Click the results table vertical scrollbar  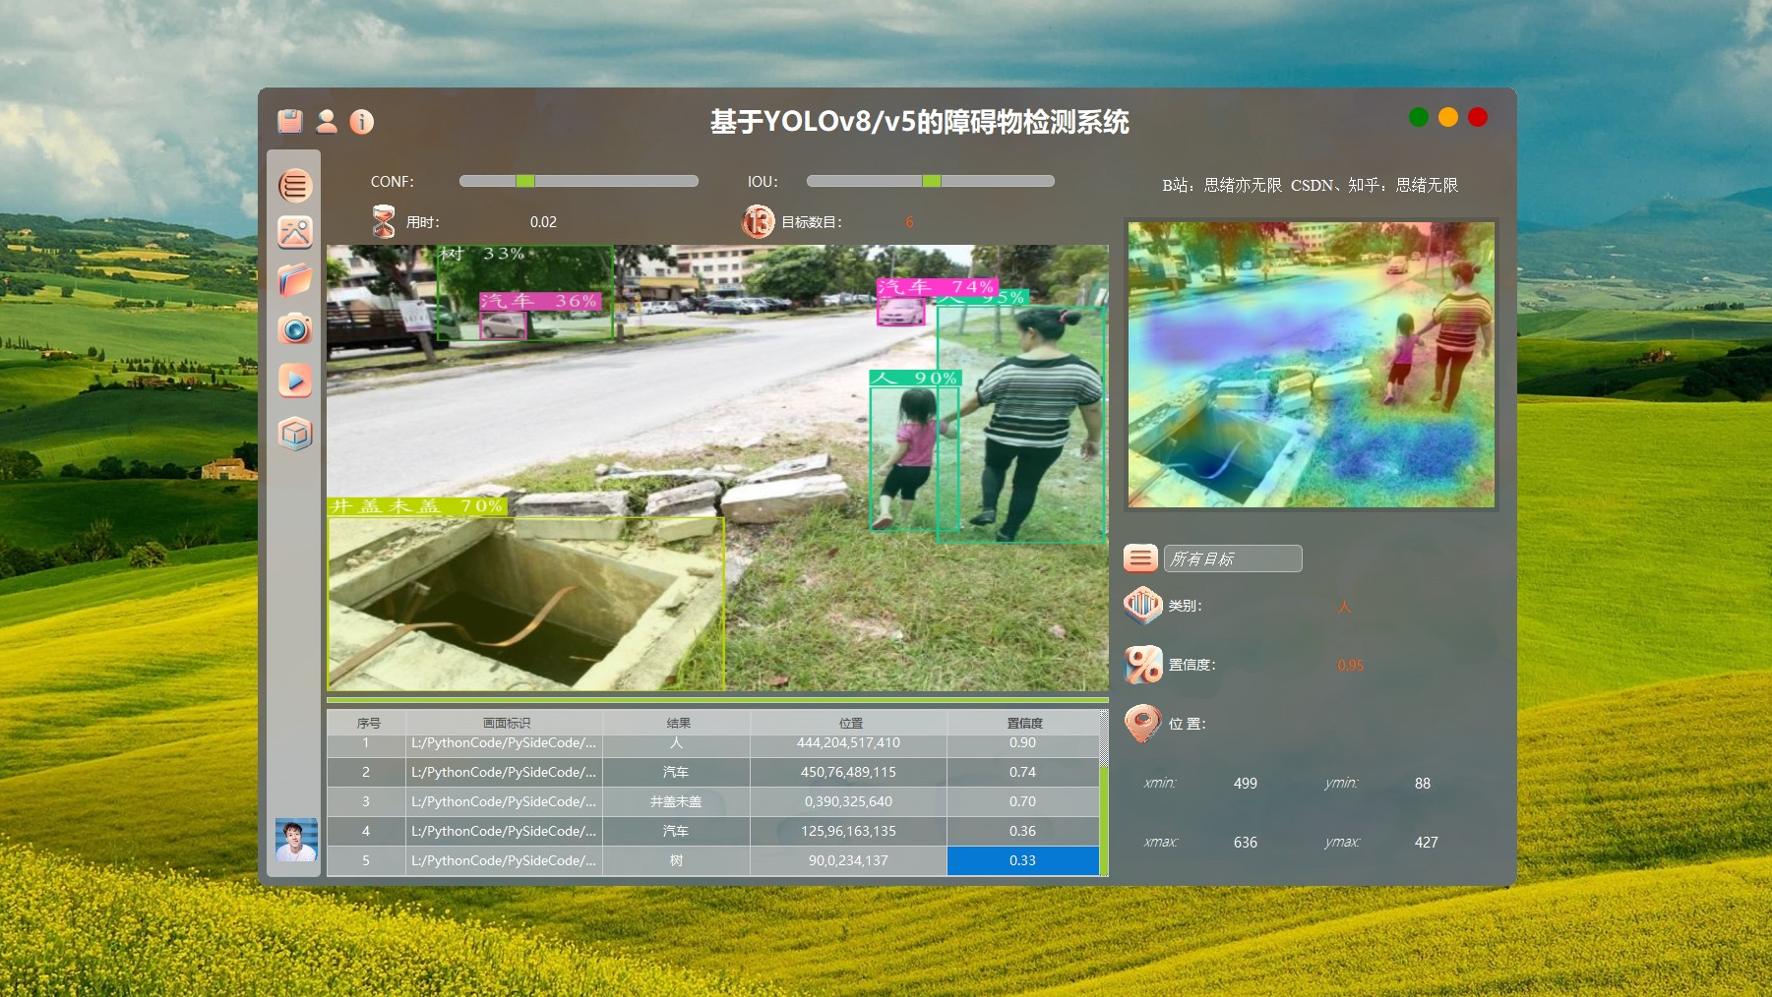1104,792
